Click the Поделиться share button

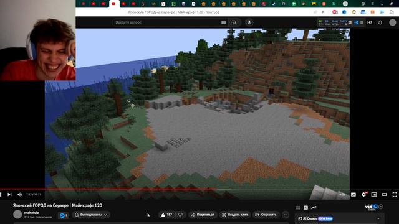point(203,215)
